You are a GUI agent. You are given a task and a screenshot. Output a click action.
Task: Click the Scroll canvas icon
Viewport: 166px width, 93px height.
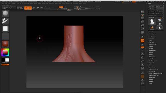(x=142, y=18)
